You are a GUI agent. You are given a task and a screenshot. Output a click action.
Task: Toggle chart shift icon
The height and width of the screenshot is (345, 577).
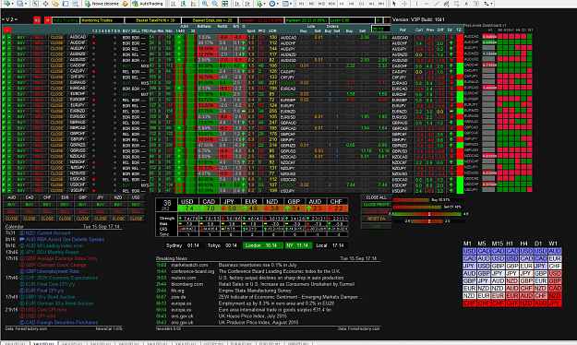pyautogui.click(x=247, y=4)
